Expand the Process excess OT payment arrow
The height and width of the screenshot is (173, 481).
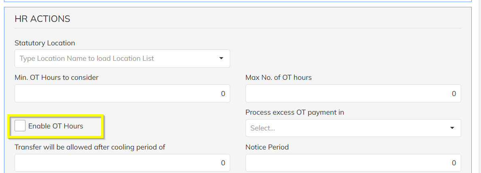(x=452, y=128)
